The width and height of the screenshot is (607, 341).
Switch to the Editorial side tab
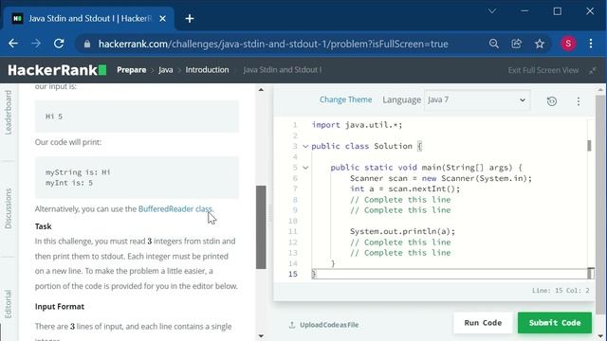tap(9, 304)
